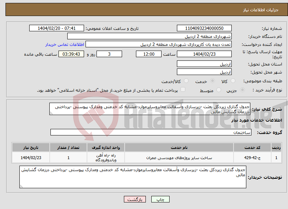Click the announcement date field 1404/02/20 - 07:41
This screenshot has height=209, width=288.
(57, 28)
